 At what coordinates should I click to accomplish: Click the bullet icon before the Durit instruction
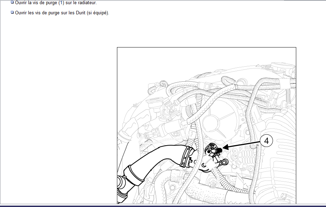coord(12,13)
